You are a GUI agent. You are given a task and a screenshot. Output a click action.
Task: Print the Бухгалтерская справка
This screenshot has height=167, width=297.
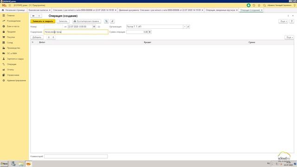(87, 21)
